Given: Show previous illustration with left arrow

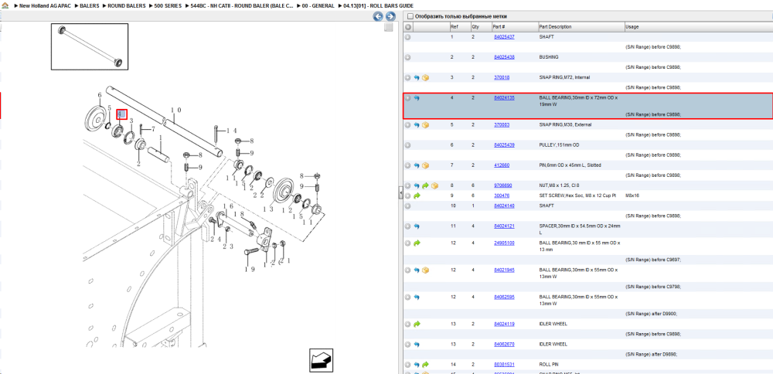Looking at the screenshot, I should click(378, 16).
